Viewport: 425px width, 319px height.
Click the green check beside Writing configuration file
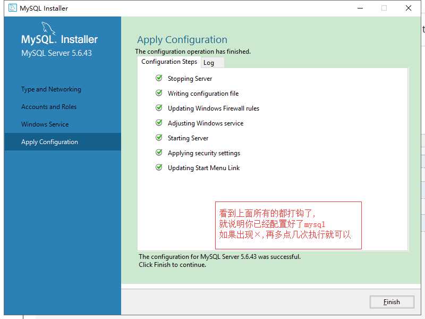[159, 93]
